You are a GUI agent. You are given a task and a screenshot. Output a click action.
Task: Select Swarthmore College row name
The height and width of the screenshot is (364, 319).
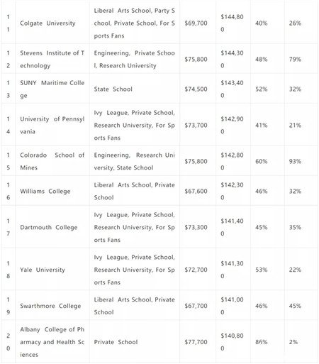pos(50,306)
